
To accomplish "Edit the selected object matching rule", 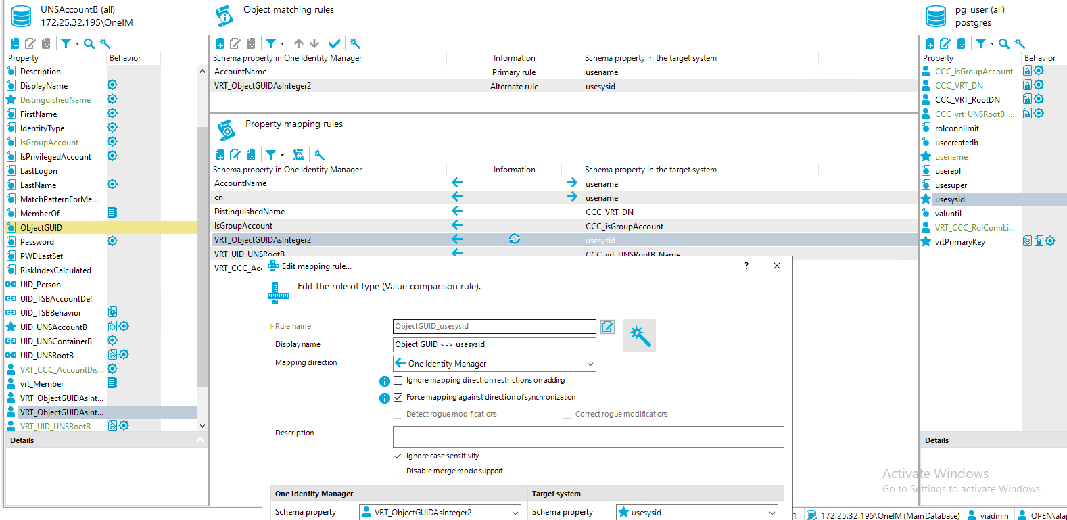I will click(x=235, y=43).
